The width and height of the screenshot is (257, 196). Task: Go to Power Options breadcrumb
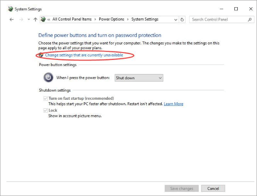click(111, 19)
